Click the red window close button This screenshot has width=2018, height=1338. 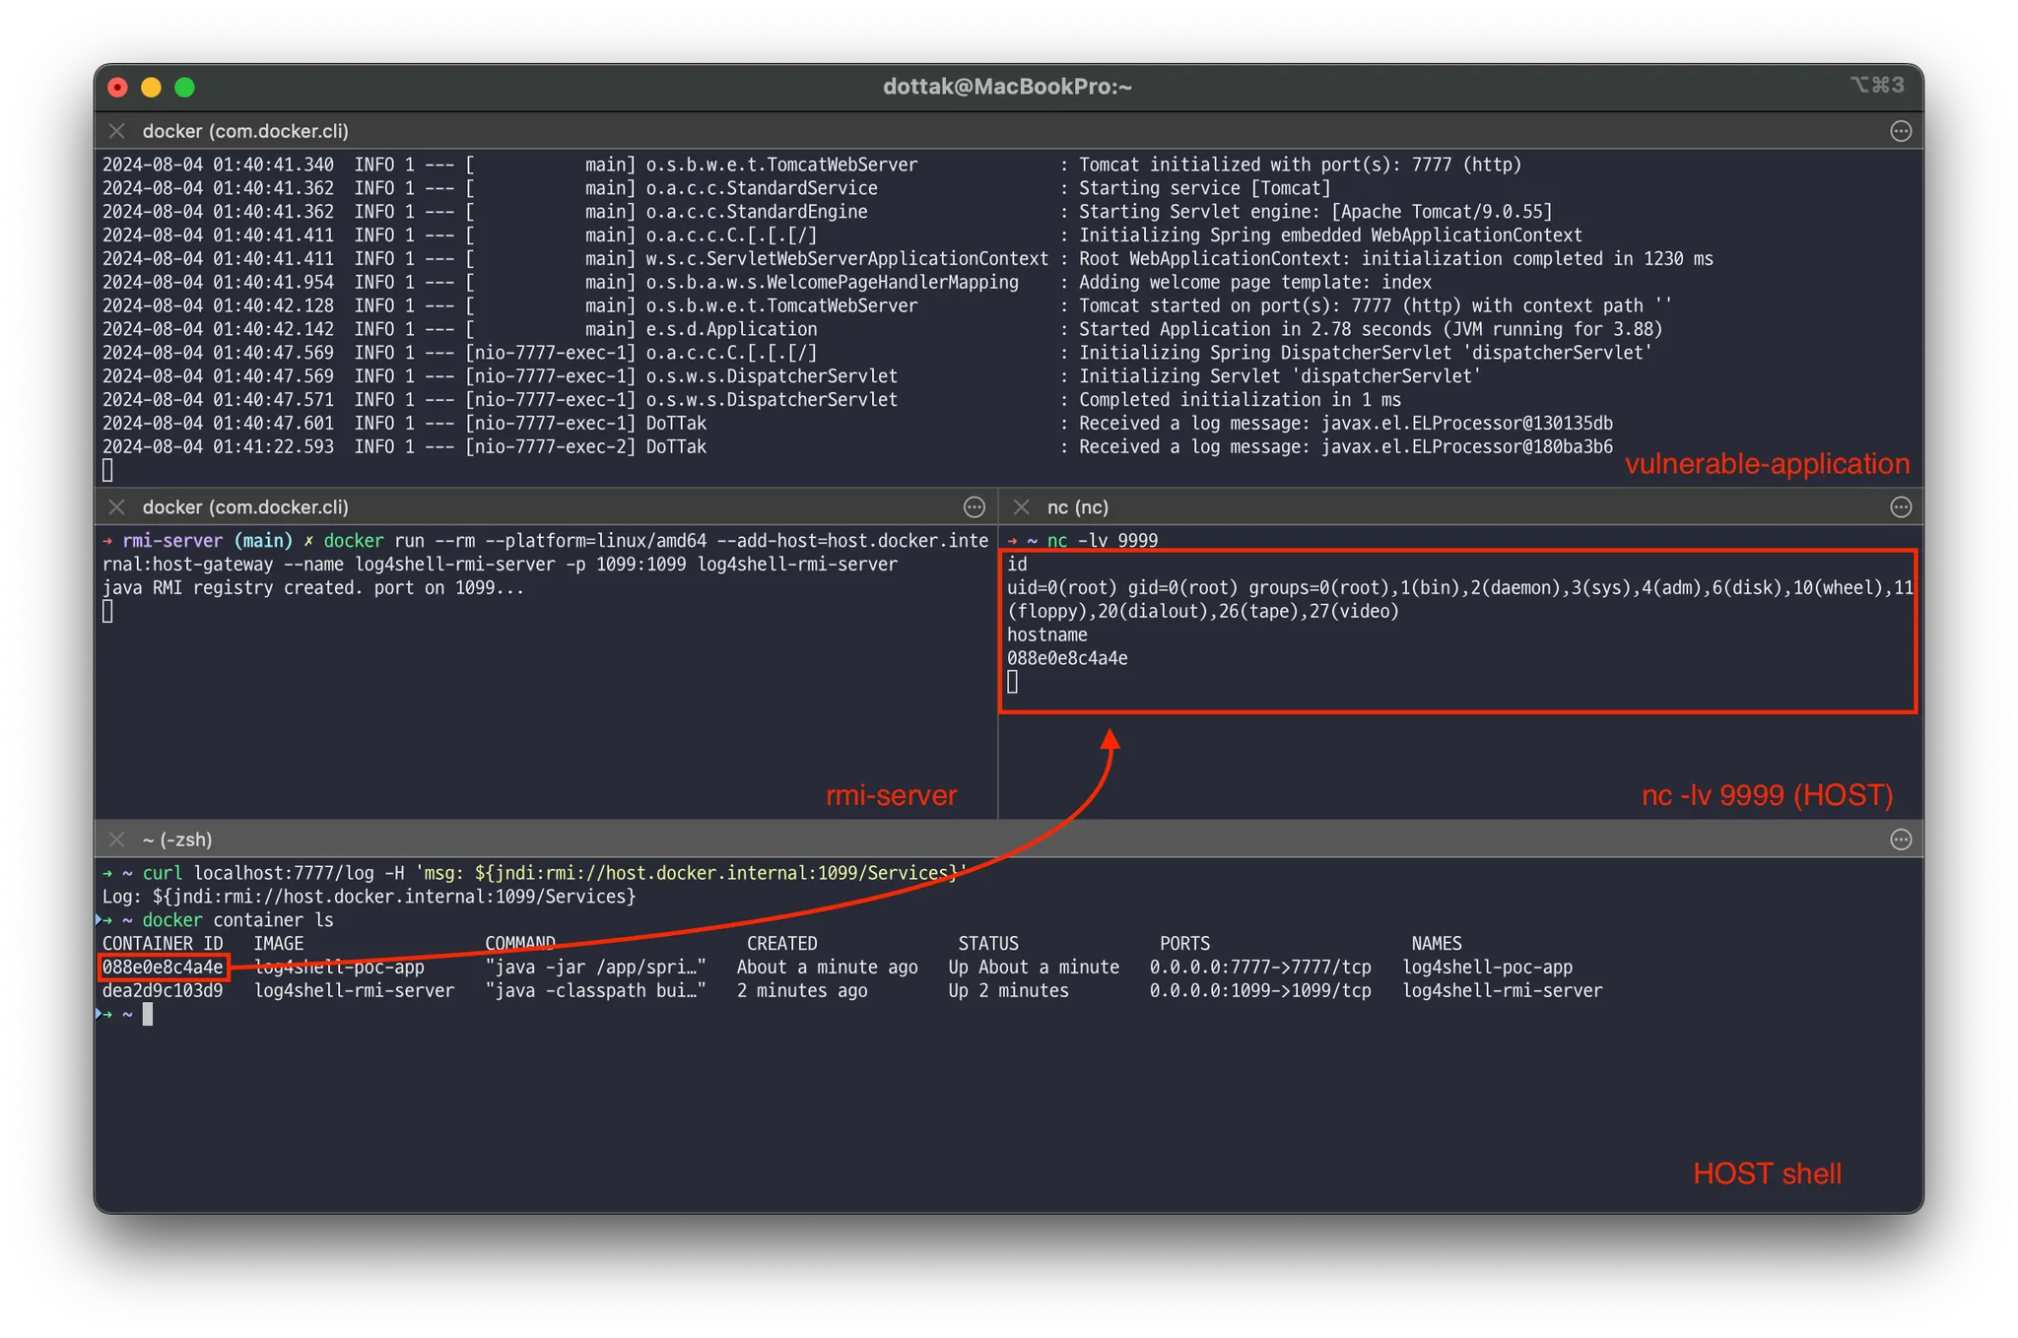point(117,88)
